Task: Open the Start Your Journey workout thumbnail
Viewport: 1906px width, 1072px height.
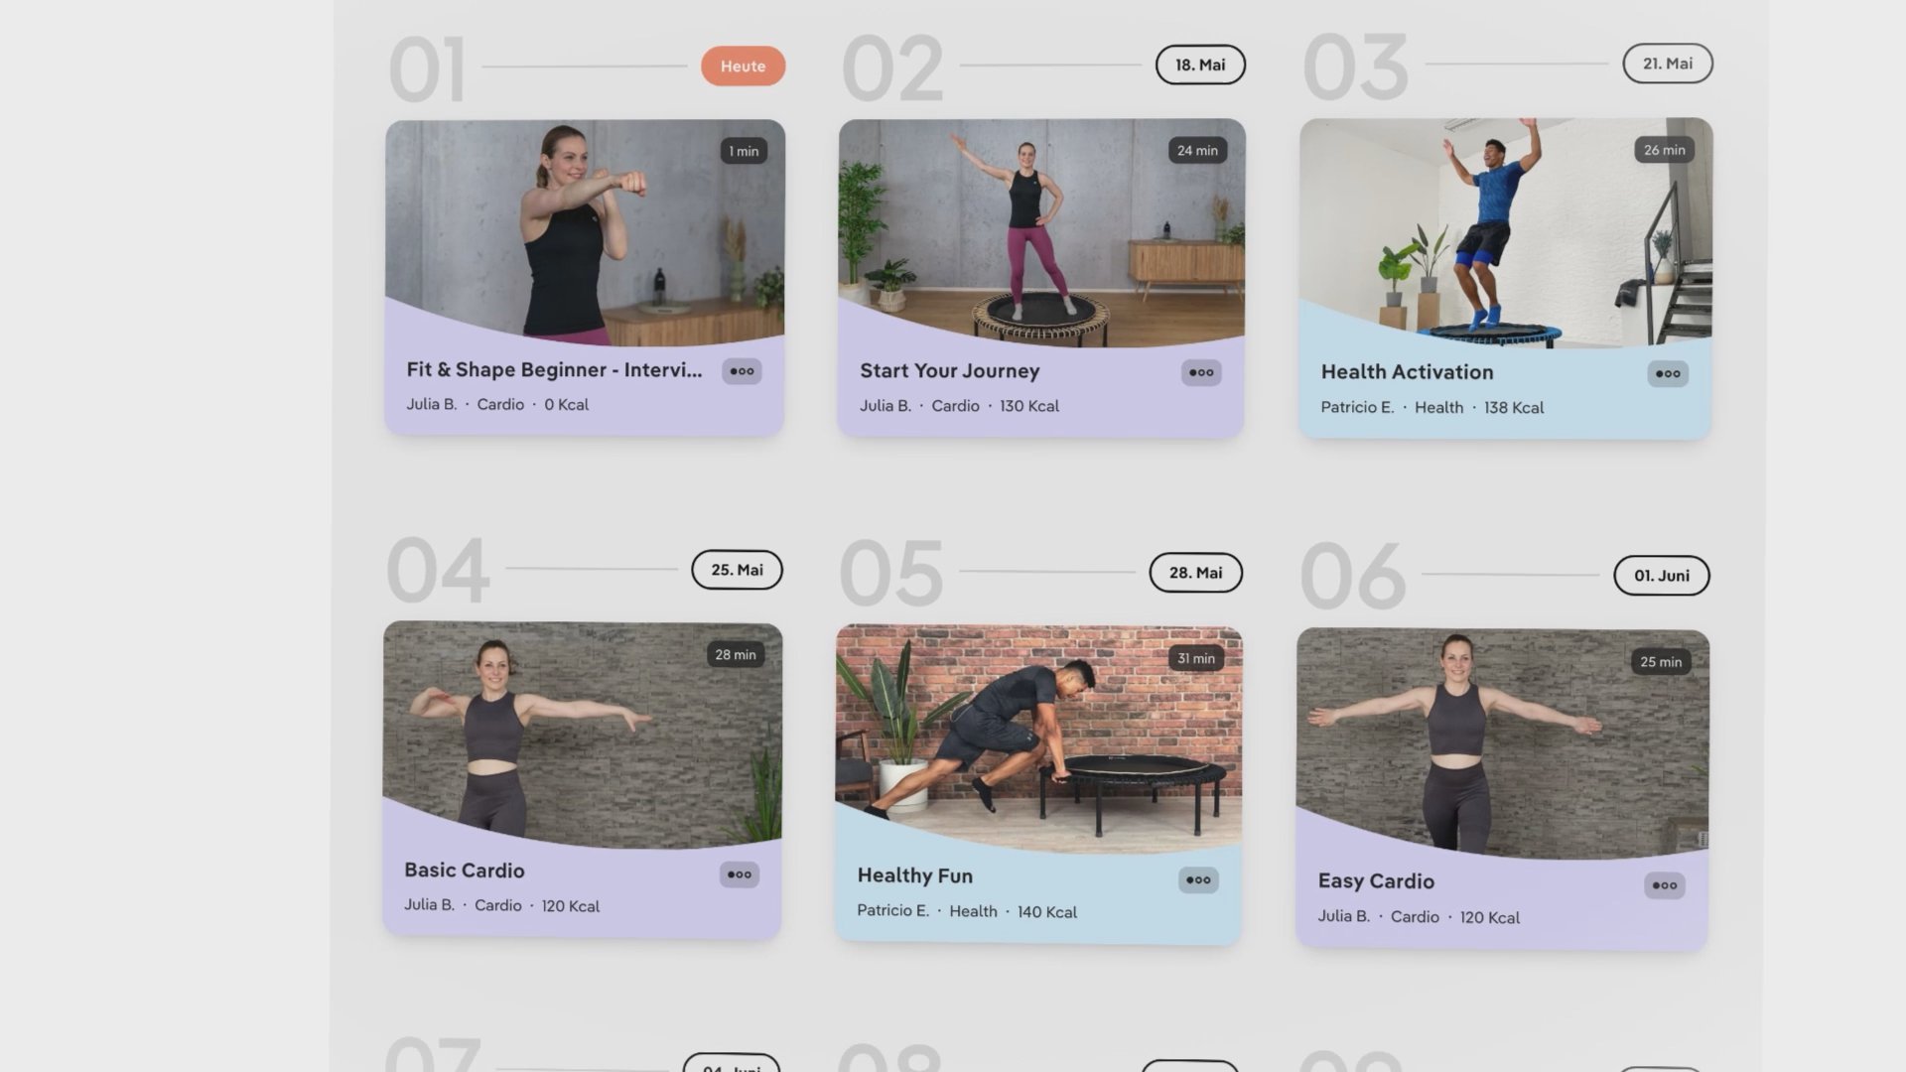Action: [1041, 232]
